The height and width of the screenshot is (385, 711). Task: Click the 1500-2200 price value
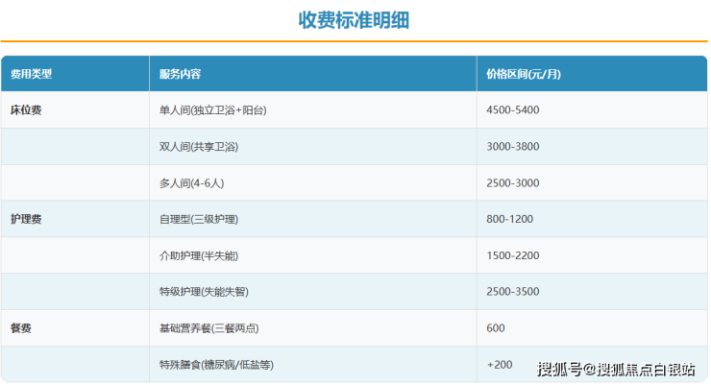(513, 255)
